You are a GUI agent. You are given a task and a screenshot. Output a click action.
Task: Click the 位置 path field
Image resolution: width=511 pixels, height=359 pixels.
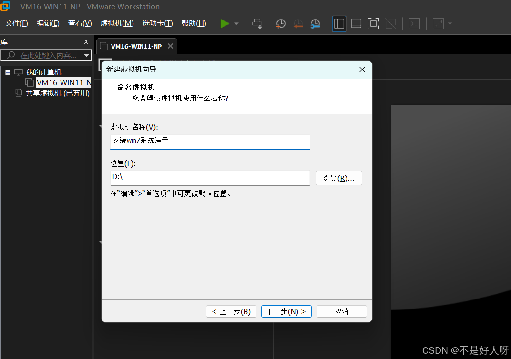(x=210, y=178)
